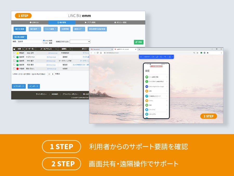Activate the magnifier tool in RemoteCall toolbar
This screenshot has height=176, width=234.
click(x=165, y=57)
